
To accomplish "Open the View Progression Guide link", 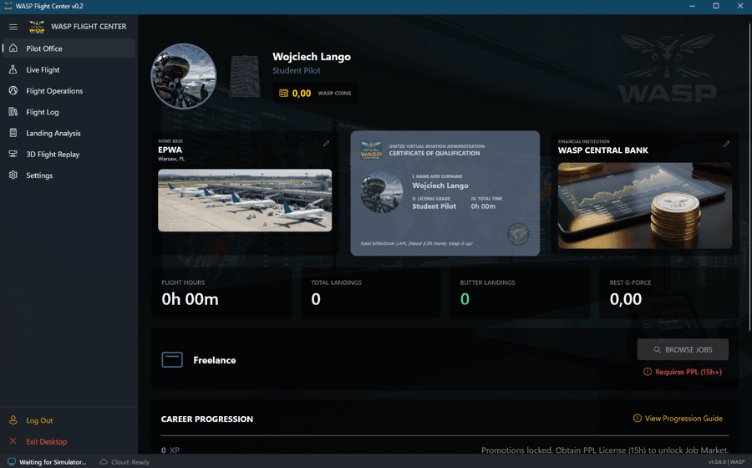I will click(683, 418).
